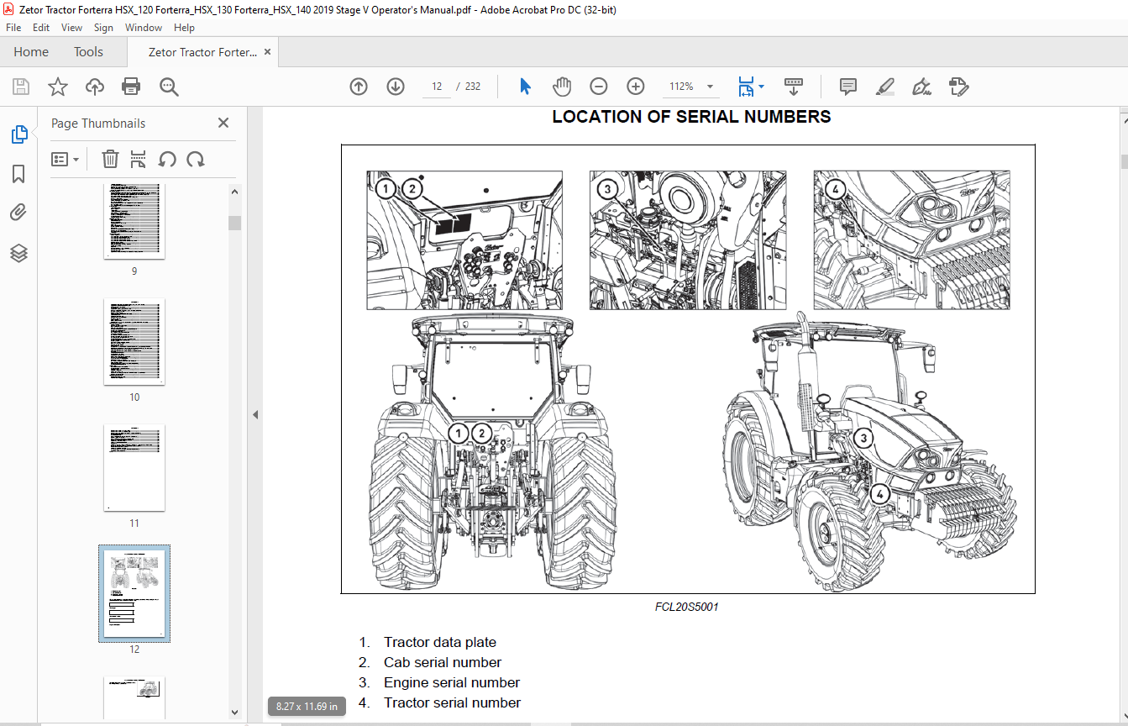The height and width of the screenshot is (726, 1128).
Task: Select the Zetor Tractor Forter document tab
Action: 202,52
